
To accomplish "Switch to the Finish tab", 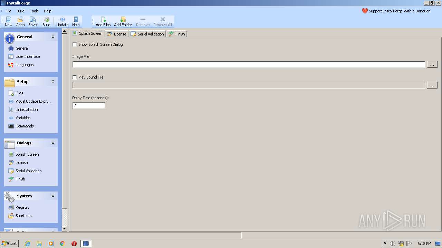I will coord(177,34).
